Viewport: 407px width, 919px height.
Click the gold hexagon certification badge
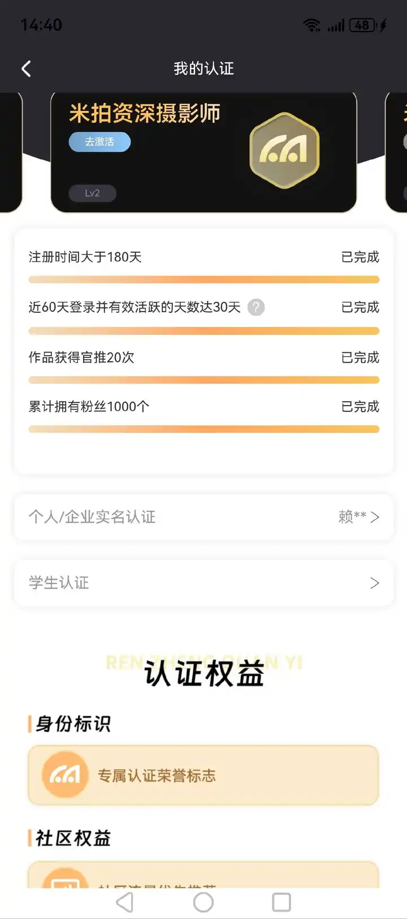point(284,150)
